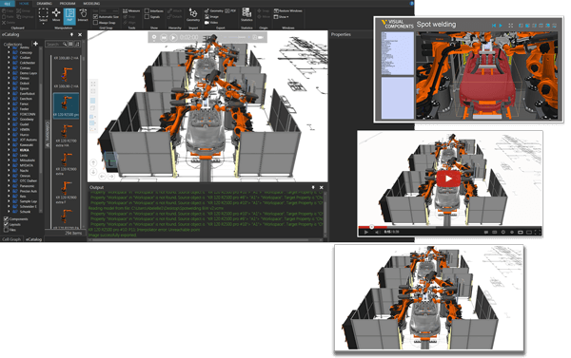Choose the Interact tool icon
Screen dimensions: 571x358
(83, 15)
